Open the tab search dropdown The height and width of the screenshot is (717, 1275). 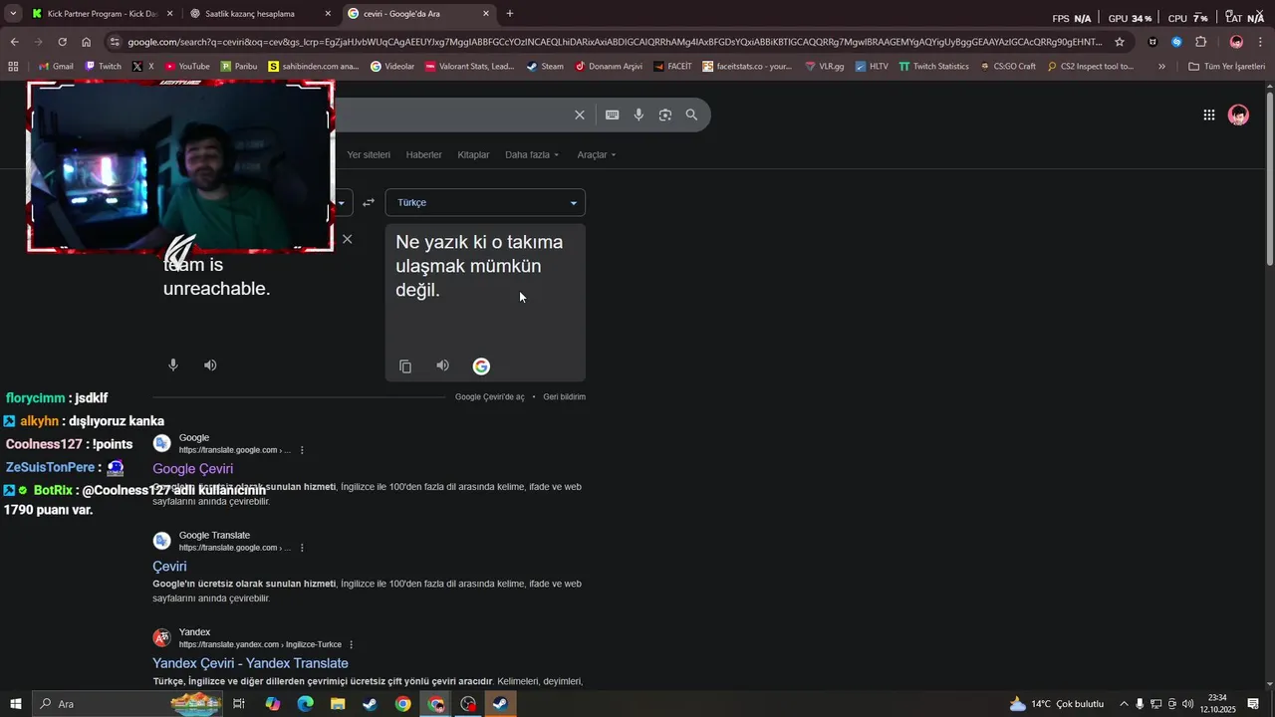pos(13,14)
